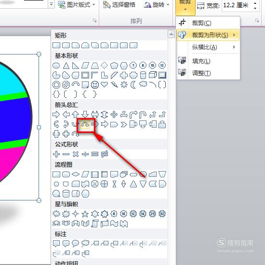Click the picture's right-middle resize handle
This screenshot has width=265, height=265.
coord(39,127)
